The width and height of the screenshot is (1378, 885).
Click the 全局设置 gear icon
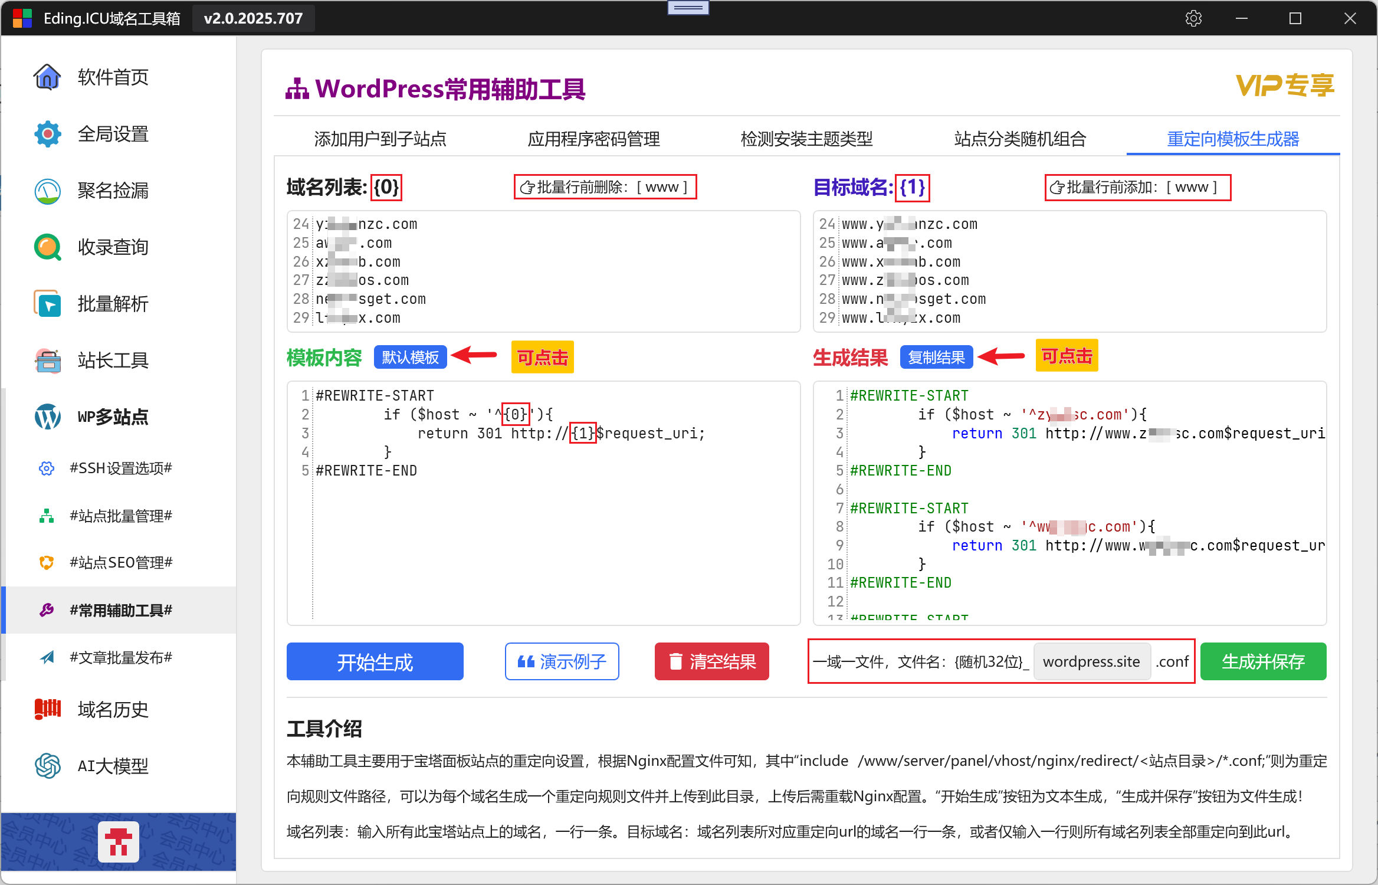(47, 135)
